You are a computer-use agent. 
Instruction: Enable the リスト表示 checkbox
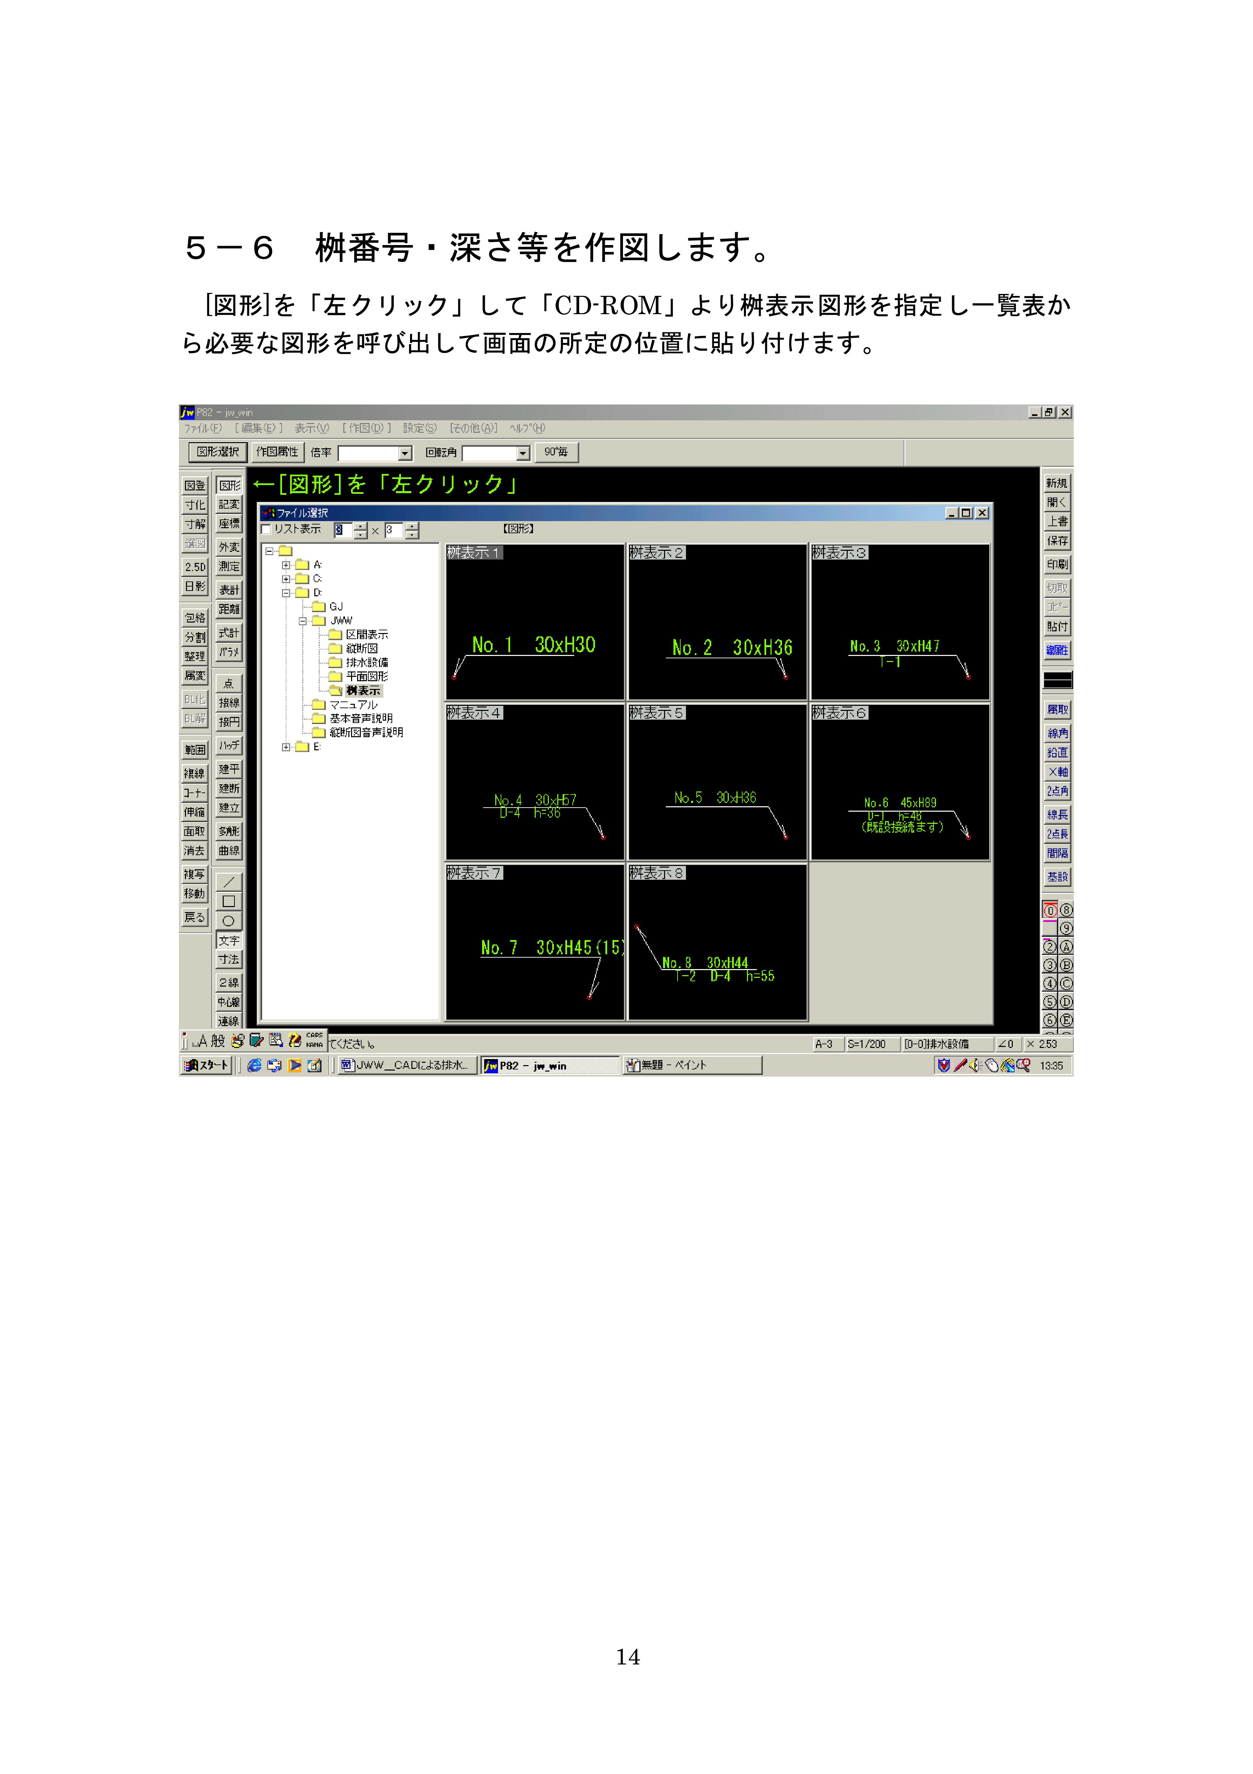267,529
